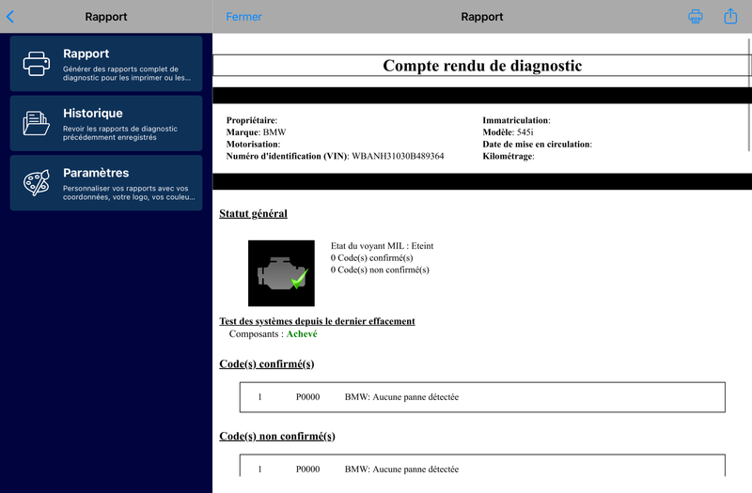Click the Rapport card description text
Viewport: 752px width, 493px height.
click(127, 73)
